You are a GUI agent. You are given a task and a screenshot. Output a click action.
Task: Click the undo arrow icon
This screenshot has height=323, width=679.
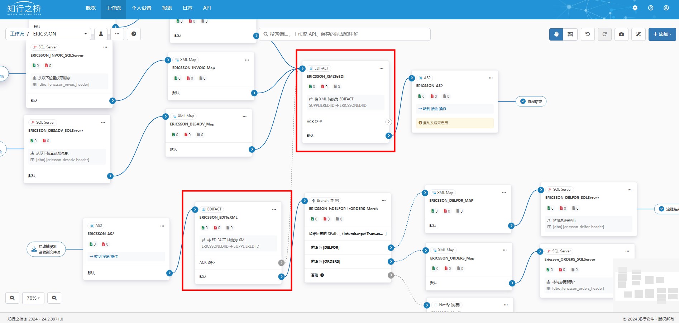click(588, 34)
